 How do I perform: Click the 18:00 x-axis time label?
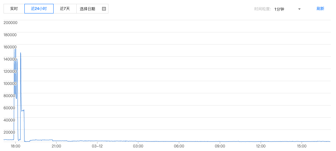pyautogui.click(x=16, y=146)
